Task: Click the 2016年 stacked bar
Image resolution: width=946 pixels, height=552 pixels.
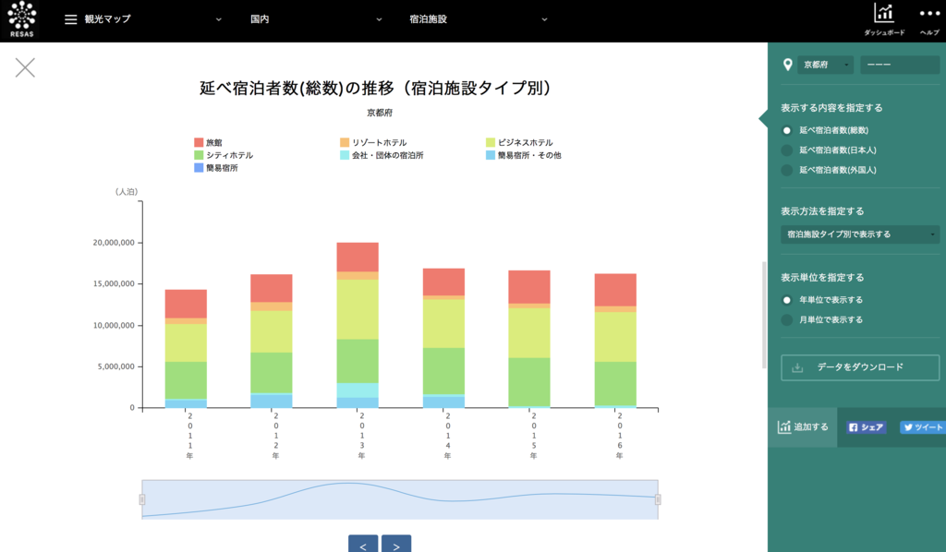Action: pos(615,342)
